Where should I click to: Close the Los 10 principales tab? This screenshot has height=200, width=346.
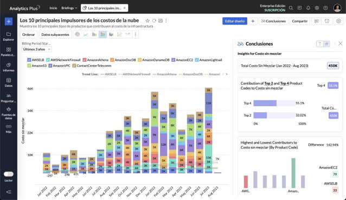124,8
